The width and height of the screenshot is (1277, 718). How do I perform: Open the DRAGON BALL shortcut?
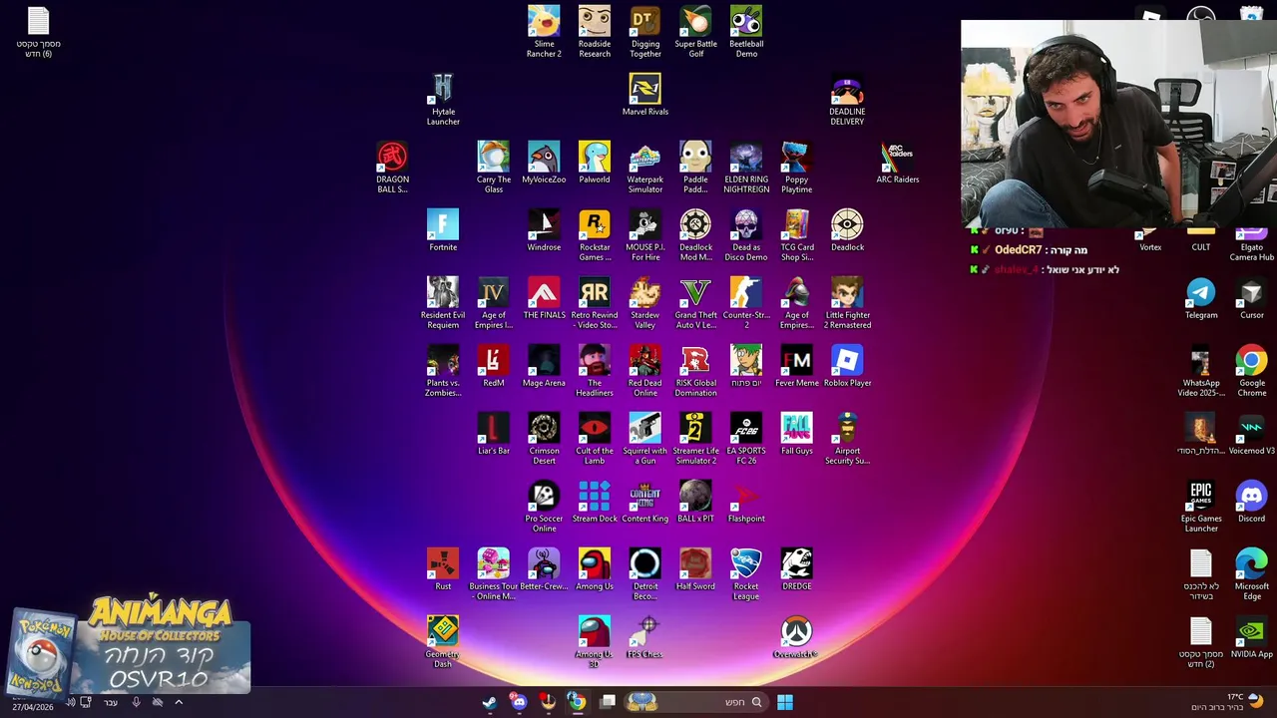click(x=392, y=168)
